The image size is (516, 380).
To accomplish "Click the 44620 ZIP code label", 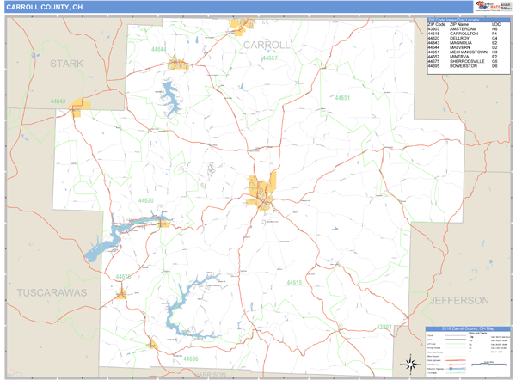I will (146, 200).
